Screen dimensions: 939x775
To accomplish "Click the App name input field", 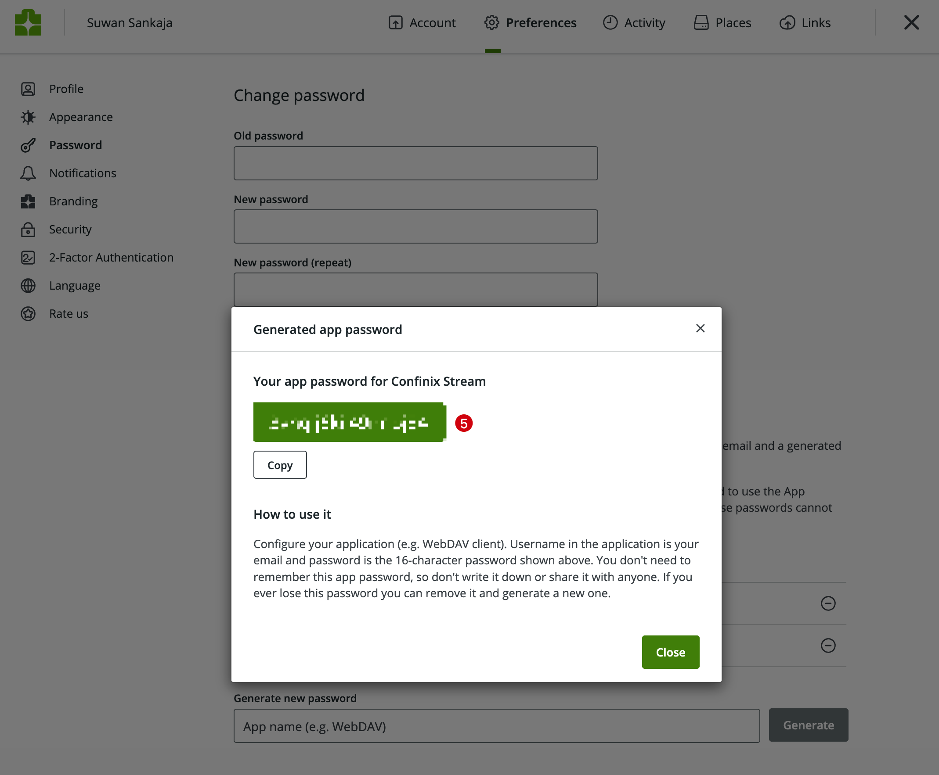I will 496,726.
